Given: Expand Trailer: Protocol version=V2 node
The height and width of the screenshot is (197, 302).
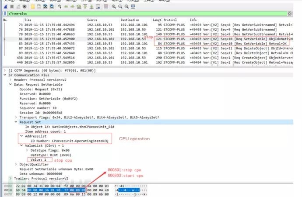Looking at the screenshot, I should click(x=11, y=178).
